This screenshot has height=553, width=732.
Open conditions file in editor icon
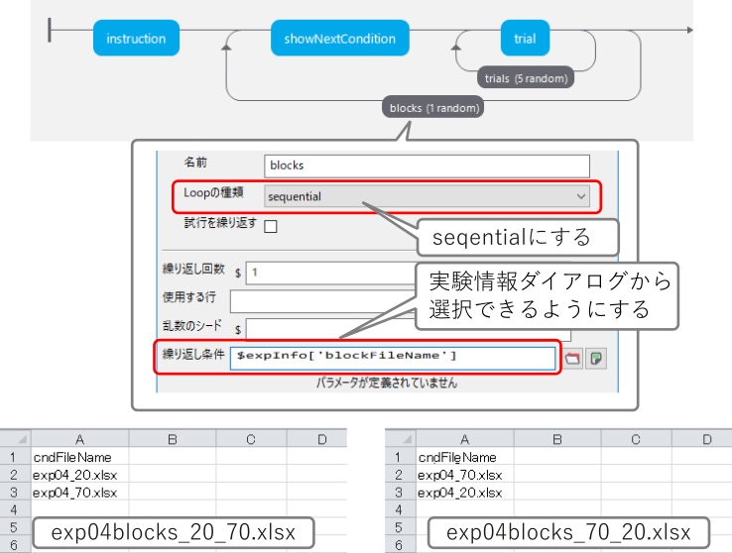coord(596,359)
